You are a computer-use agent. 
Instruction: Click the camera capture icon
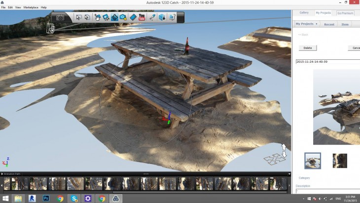60,17
